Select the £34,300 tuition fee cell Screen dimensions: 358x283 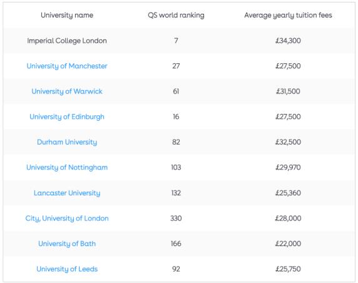point(288,41)
